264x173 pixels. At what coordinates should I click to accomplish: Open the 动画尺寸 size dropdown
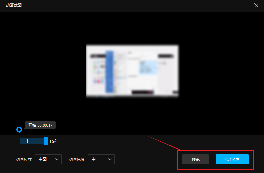[48, 159]
